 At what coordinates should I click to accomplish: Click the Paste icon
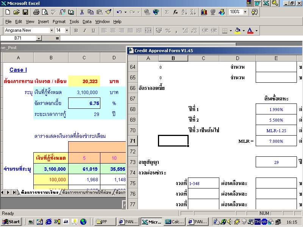click(99, 12)
